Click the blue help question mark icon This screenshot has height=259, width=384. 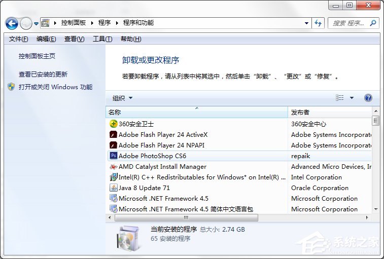click(x=368, y=98)
